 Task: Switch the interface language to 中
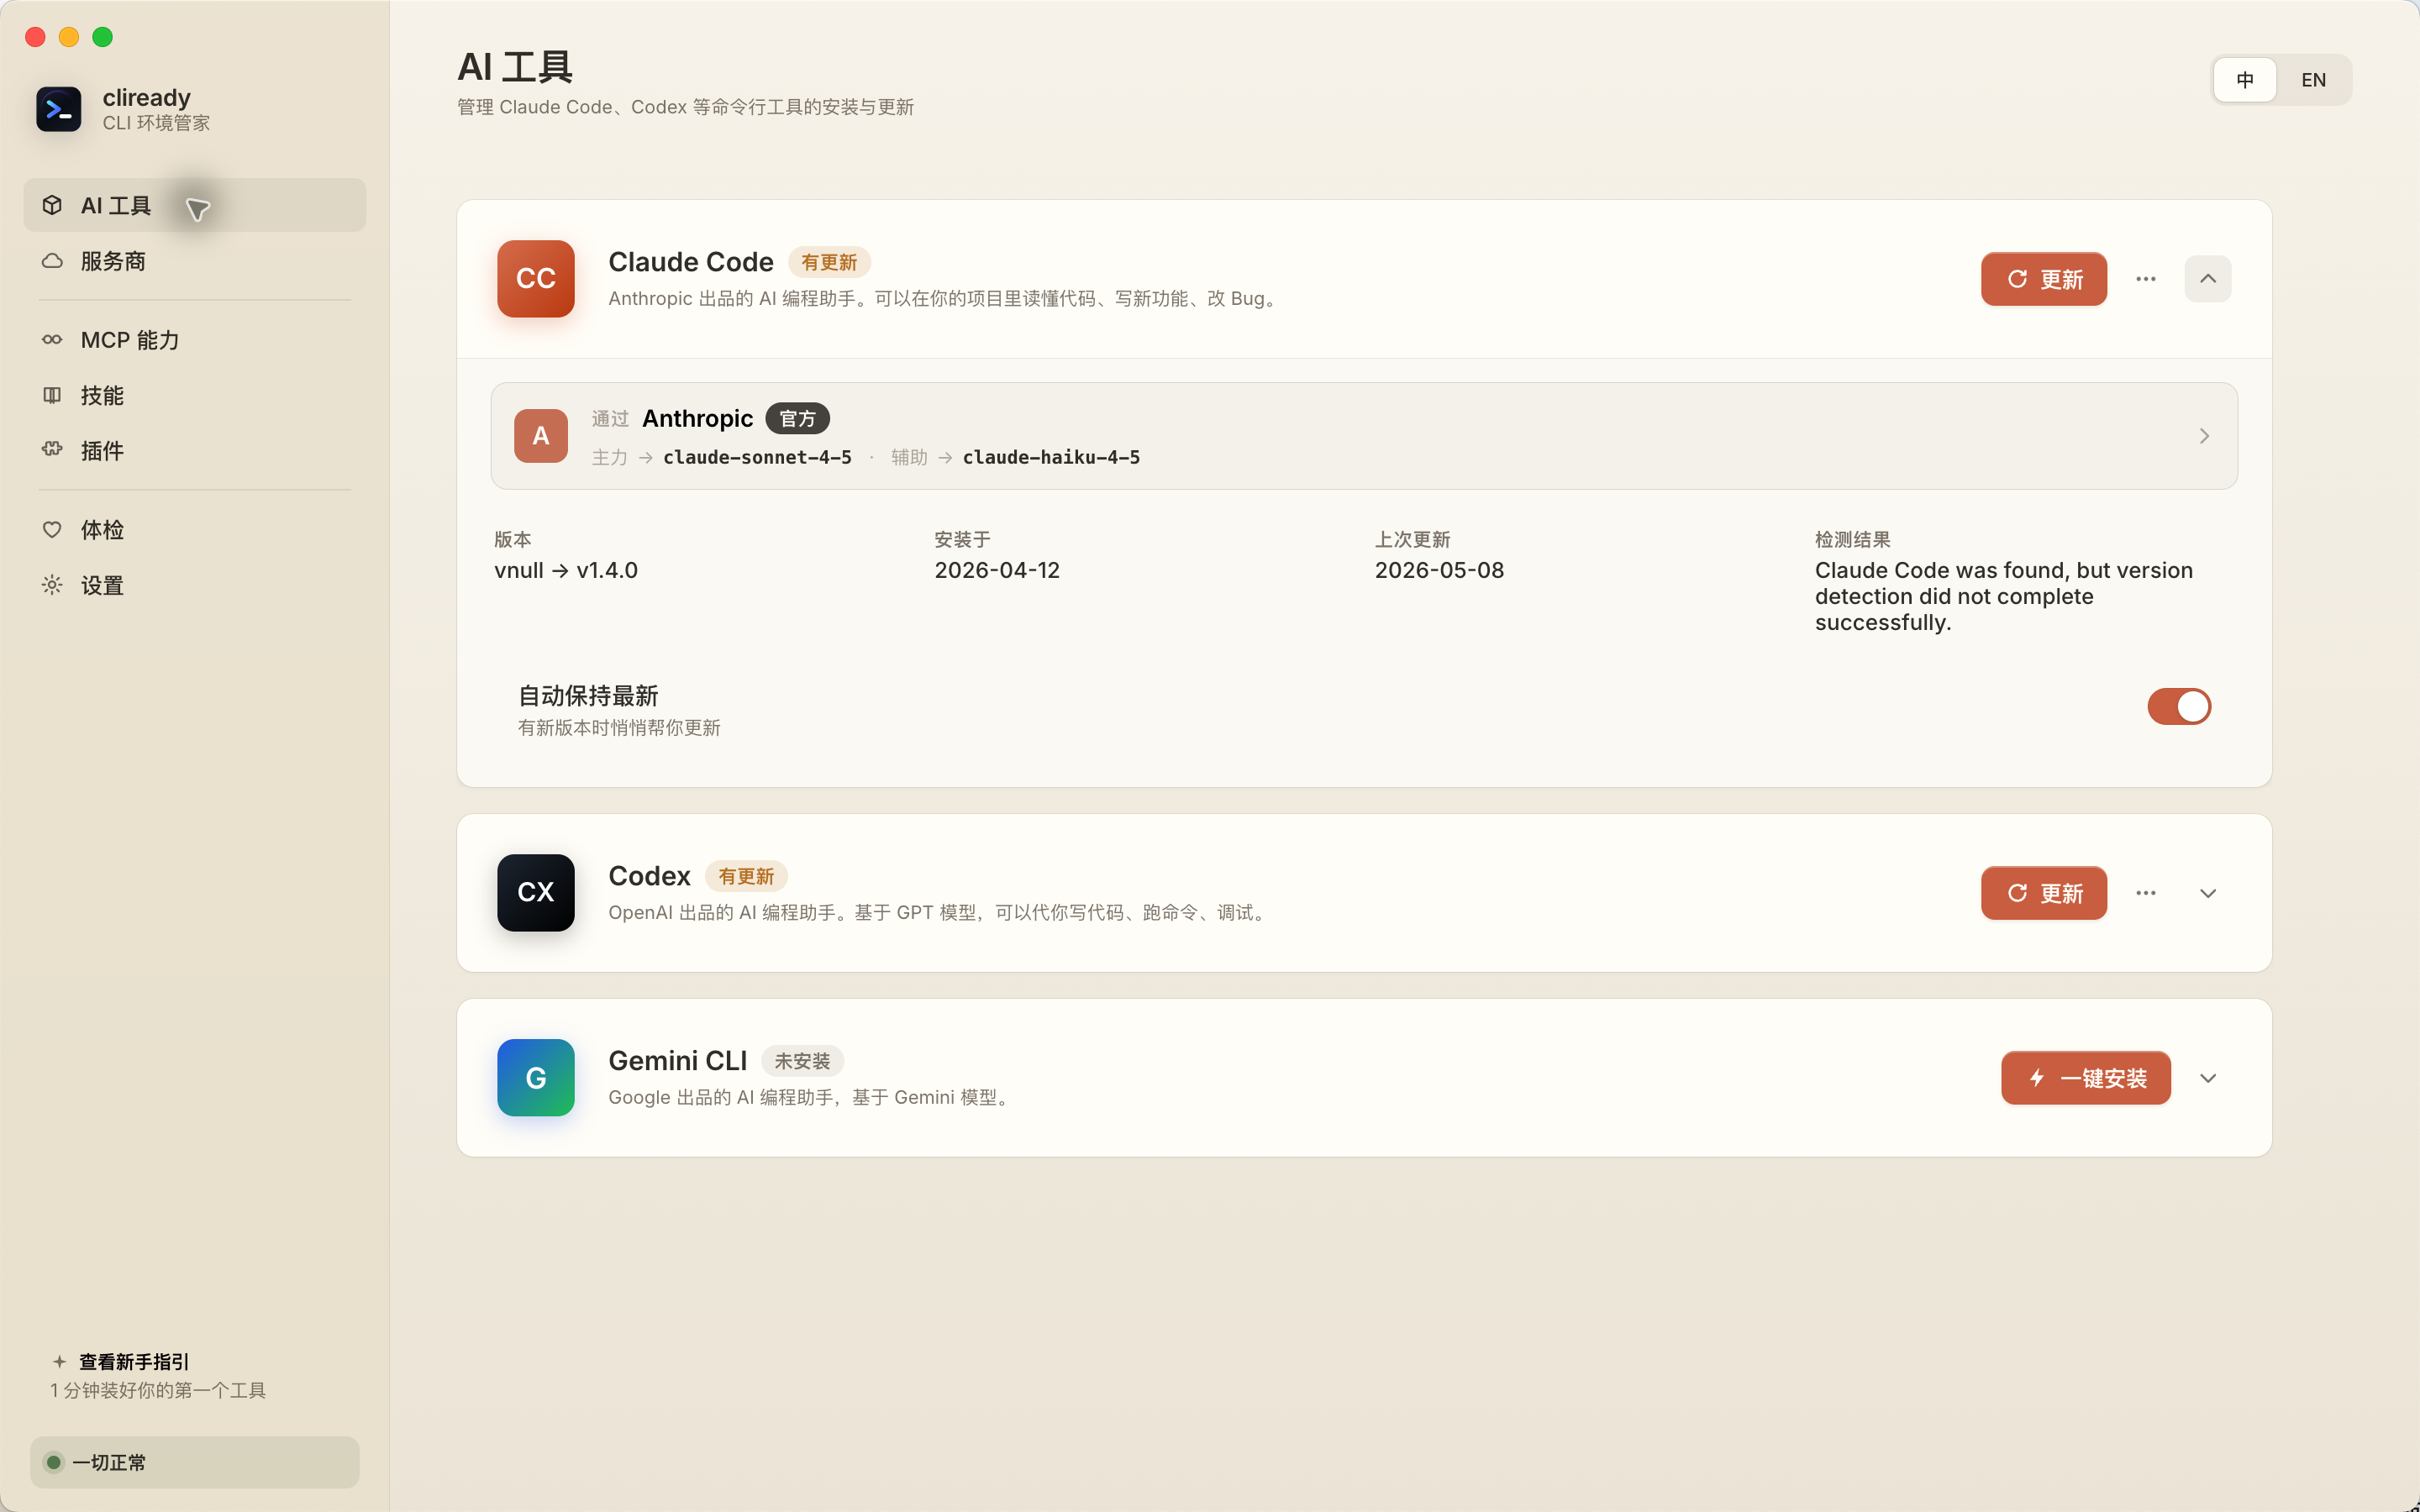click(x=2245, y=80)
